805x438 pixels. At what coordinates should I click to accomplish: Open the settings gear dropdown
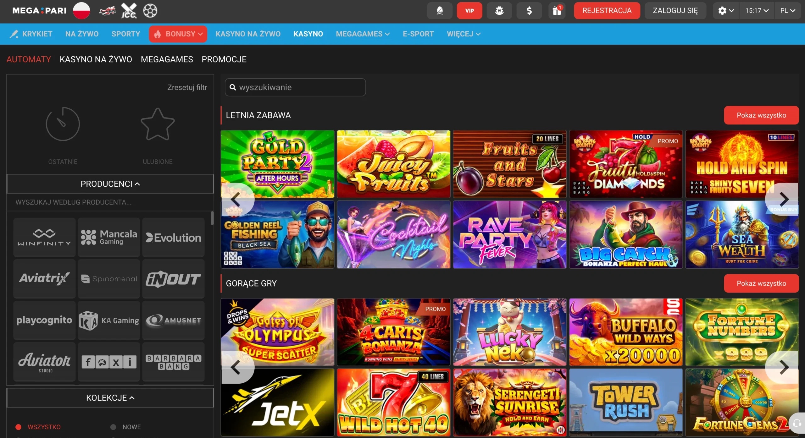coord(726,11)
